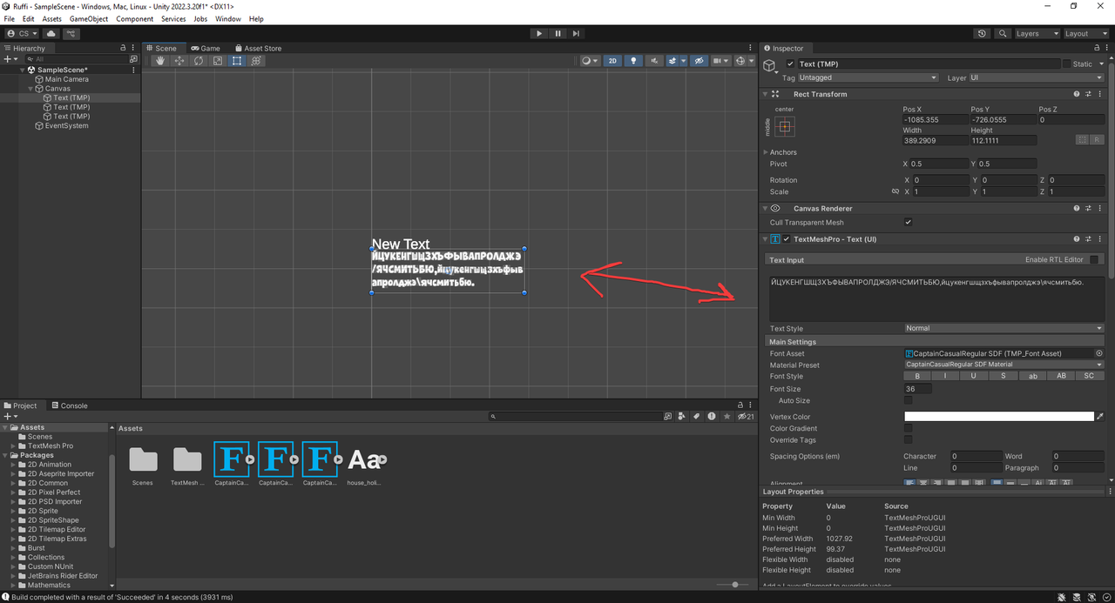Select the Scale tool in Scene toolbar
This screenshot has width=1115, height=603.
(218, 61)
